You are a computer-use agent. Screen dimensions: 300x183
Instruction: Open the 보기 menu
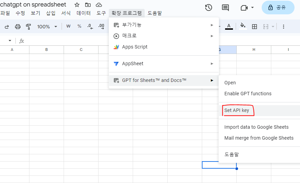click(36, 13)
